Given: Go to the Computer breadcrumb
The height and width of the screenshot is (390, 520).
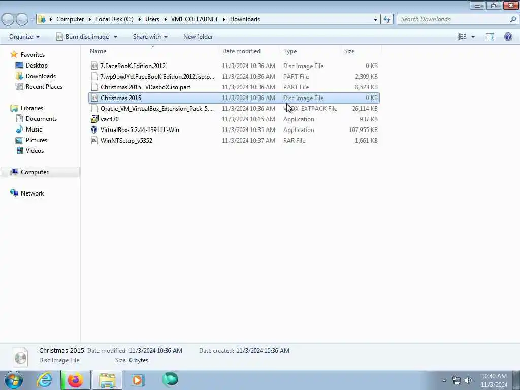Looking at the screenshot, I should click(x=70, y=19).
